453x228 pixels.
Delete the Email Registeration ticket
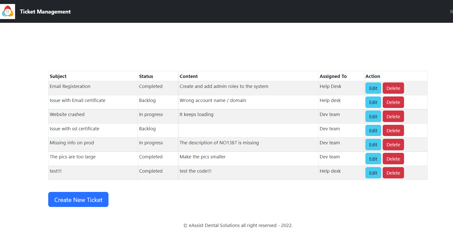pos(393,88)
